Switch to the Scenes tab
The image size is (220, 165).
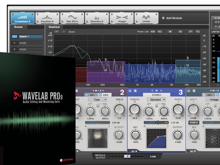(18, 27)
